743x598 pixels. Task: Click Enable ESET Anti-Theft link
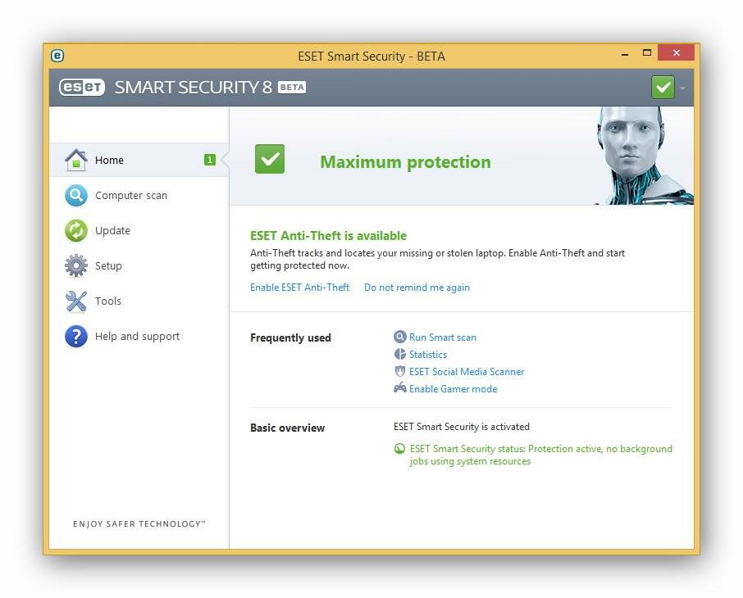[x=299, y=288]
